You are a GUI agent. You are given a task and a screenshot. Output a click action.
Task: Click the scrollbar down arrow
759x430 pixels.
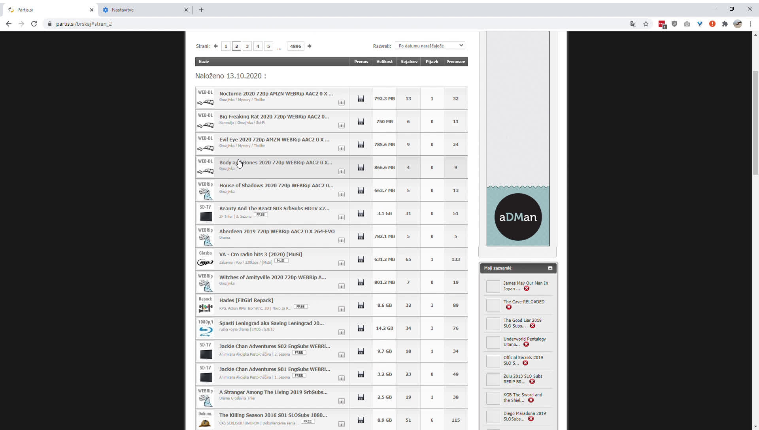pyautogui.click(x=756, y=426)
